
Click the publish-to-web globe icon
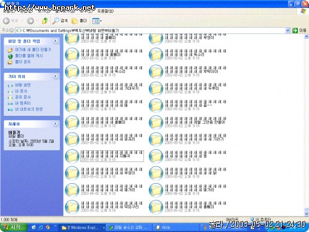coord(10,56)
